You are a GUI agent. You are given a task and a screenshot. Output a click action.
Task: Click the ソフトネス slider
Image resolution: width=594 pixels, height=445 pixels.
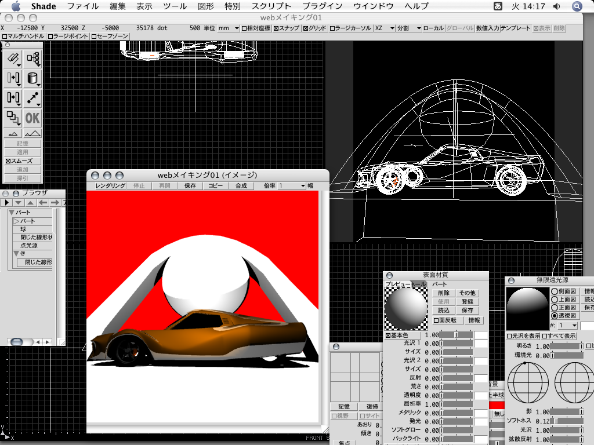[x=566, y=421]
